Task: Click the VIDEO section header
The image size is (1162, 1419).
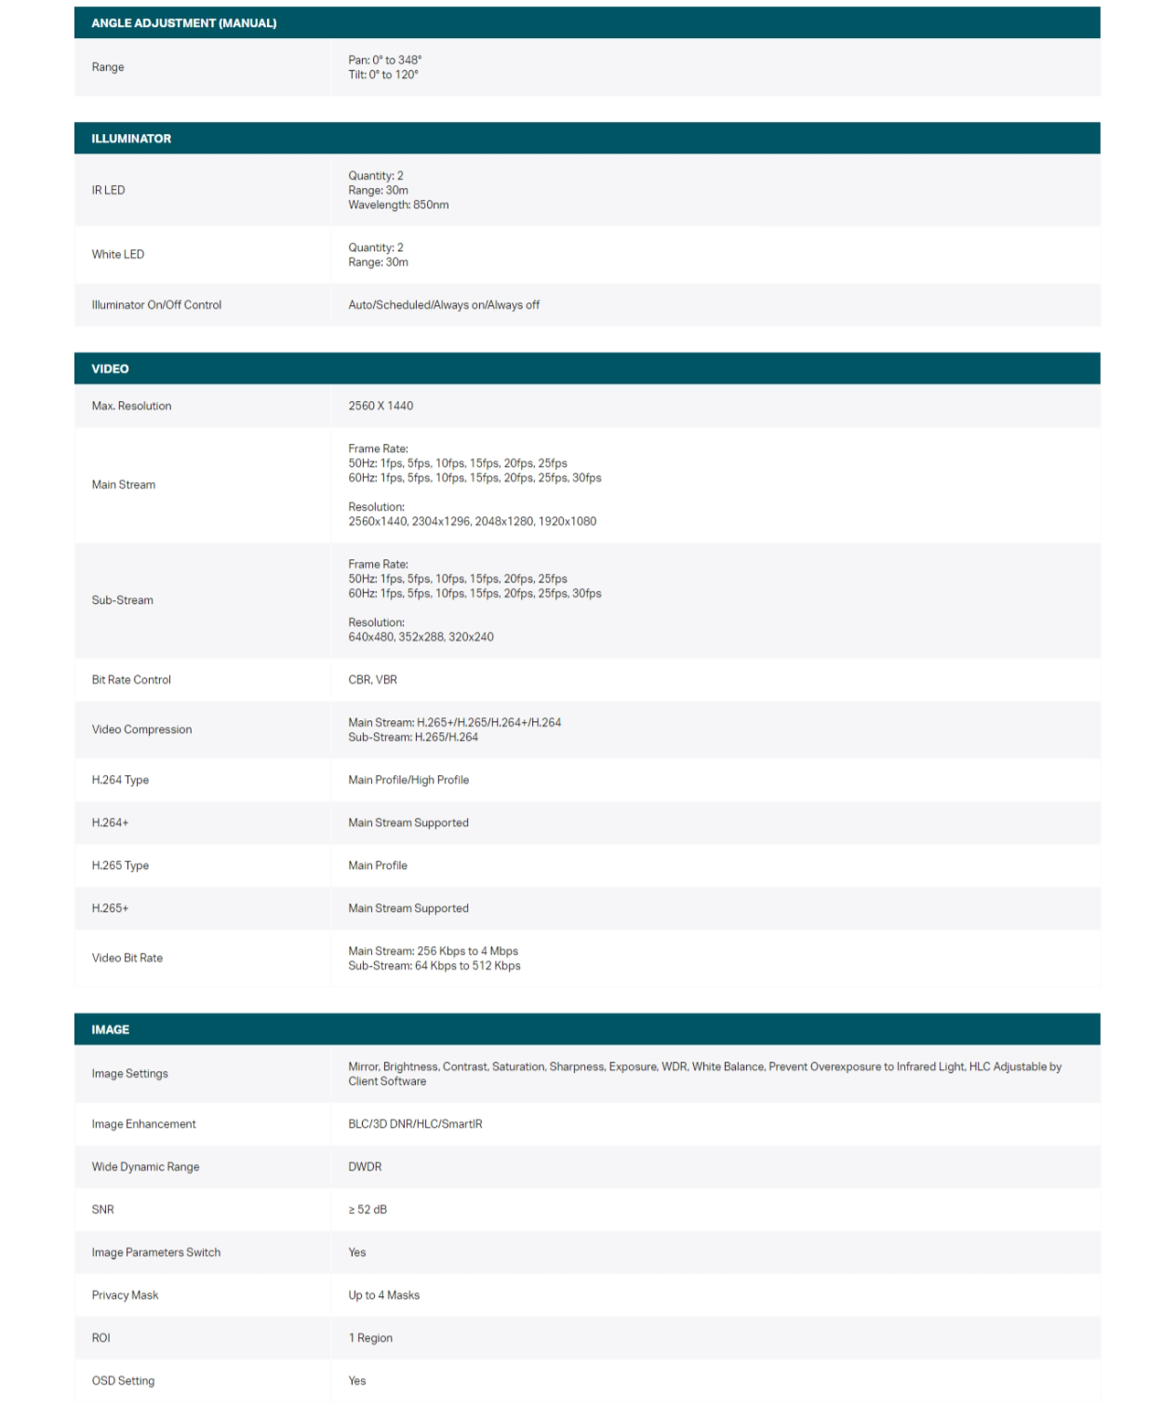Action: (x=110, y=369)
